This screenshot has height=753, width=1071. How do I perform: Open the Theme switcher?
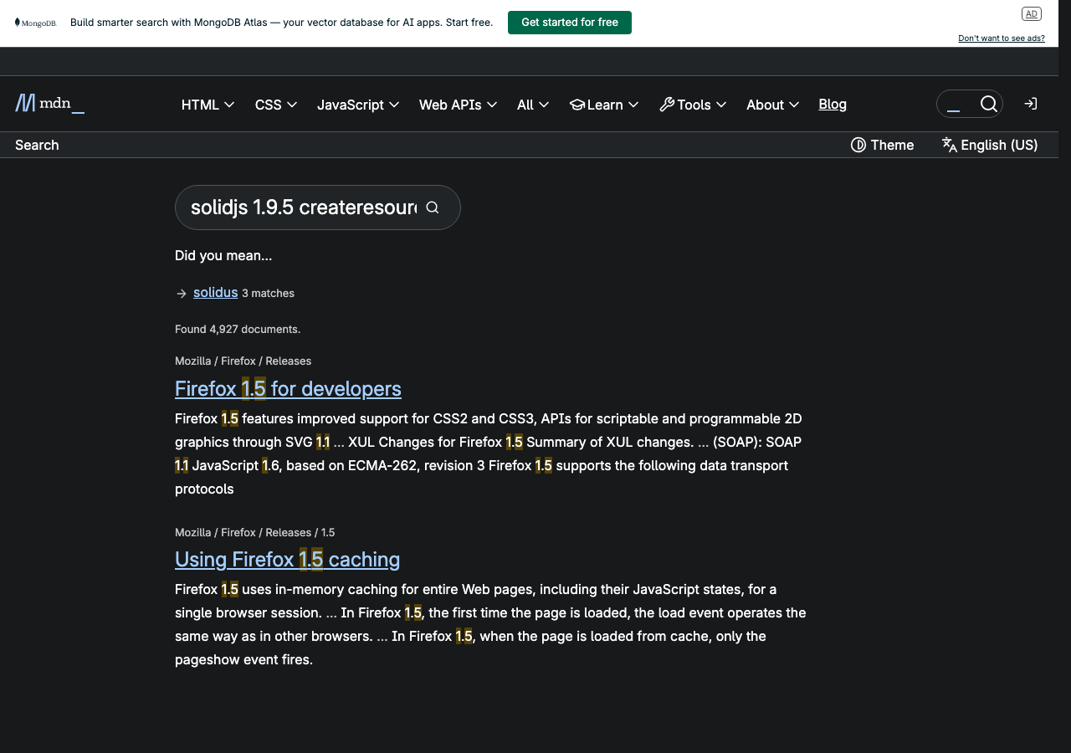tap(882, 145)
